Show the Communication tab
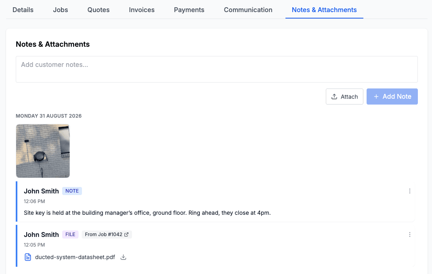432x274 pixels. pyautogui.click(x=248, y=10)
